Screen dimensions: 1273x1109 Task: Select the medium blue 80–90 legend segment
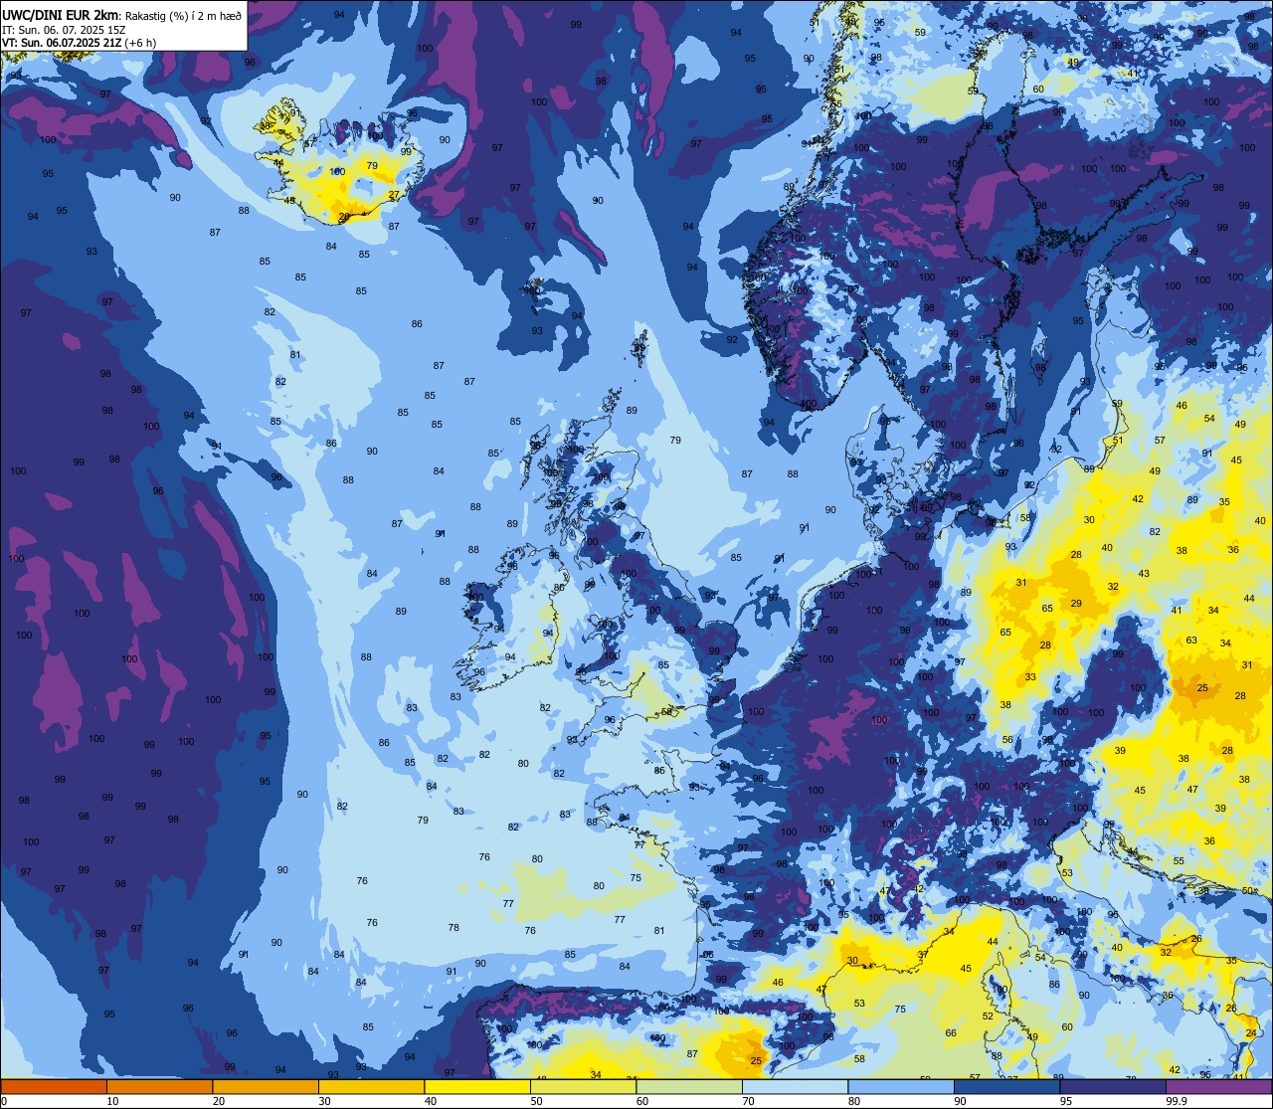pyautogui.click(x=901, y=1086)
